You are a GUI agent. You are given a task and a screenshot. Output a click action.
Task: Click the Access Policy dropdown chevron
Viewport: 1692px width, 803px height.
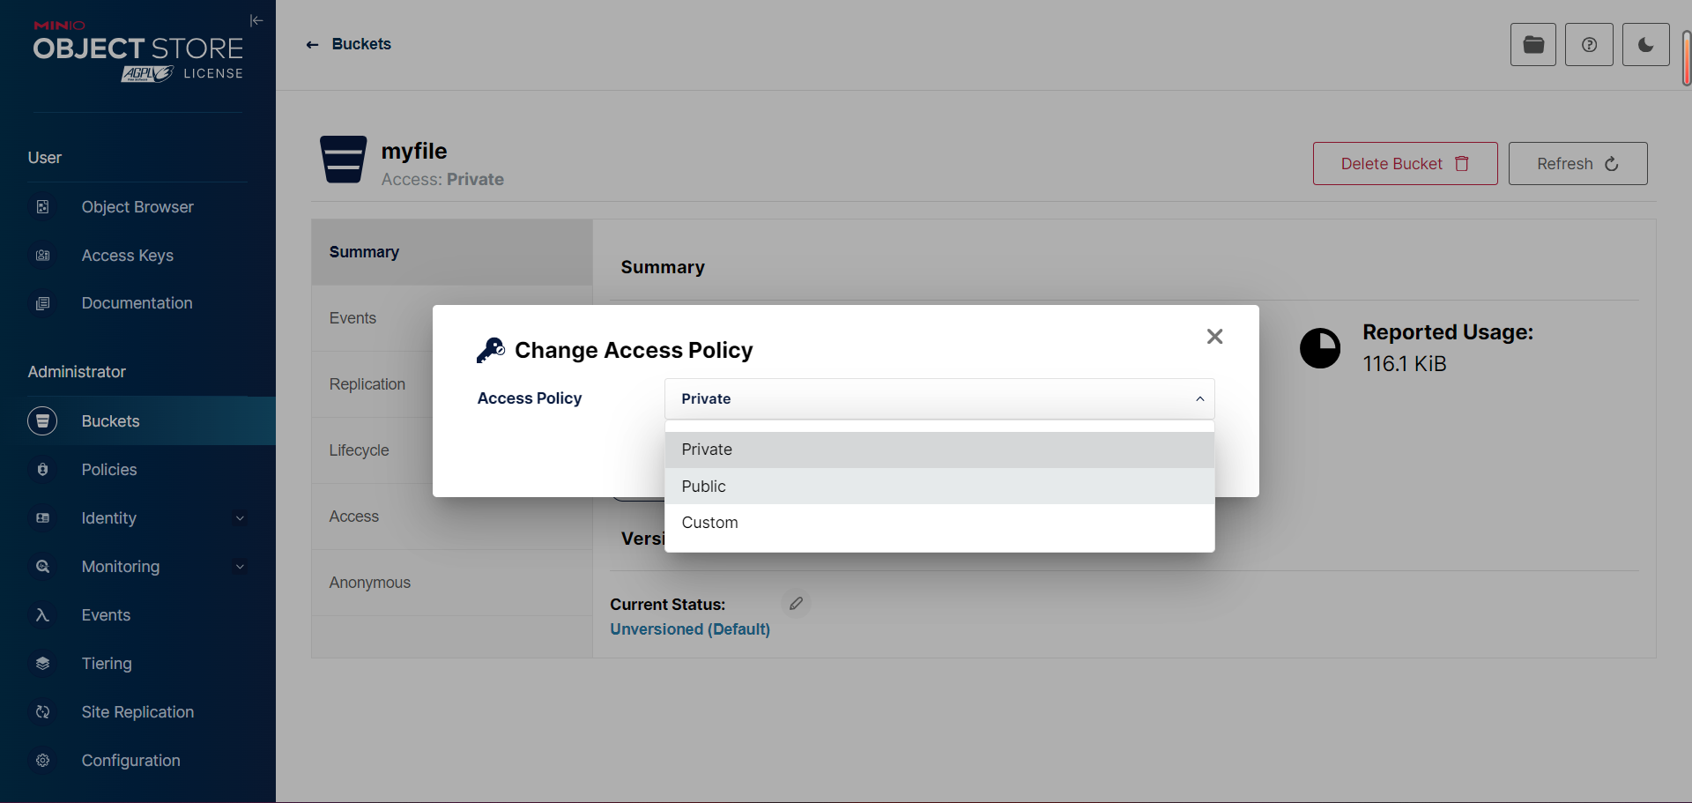[1199, 399]
